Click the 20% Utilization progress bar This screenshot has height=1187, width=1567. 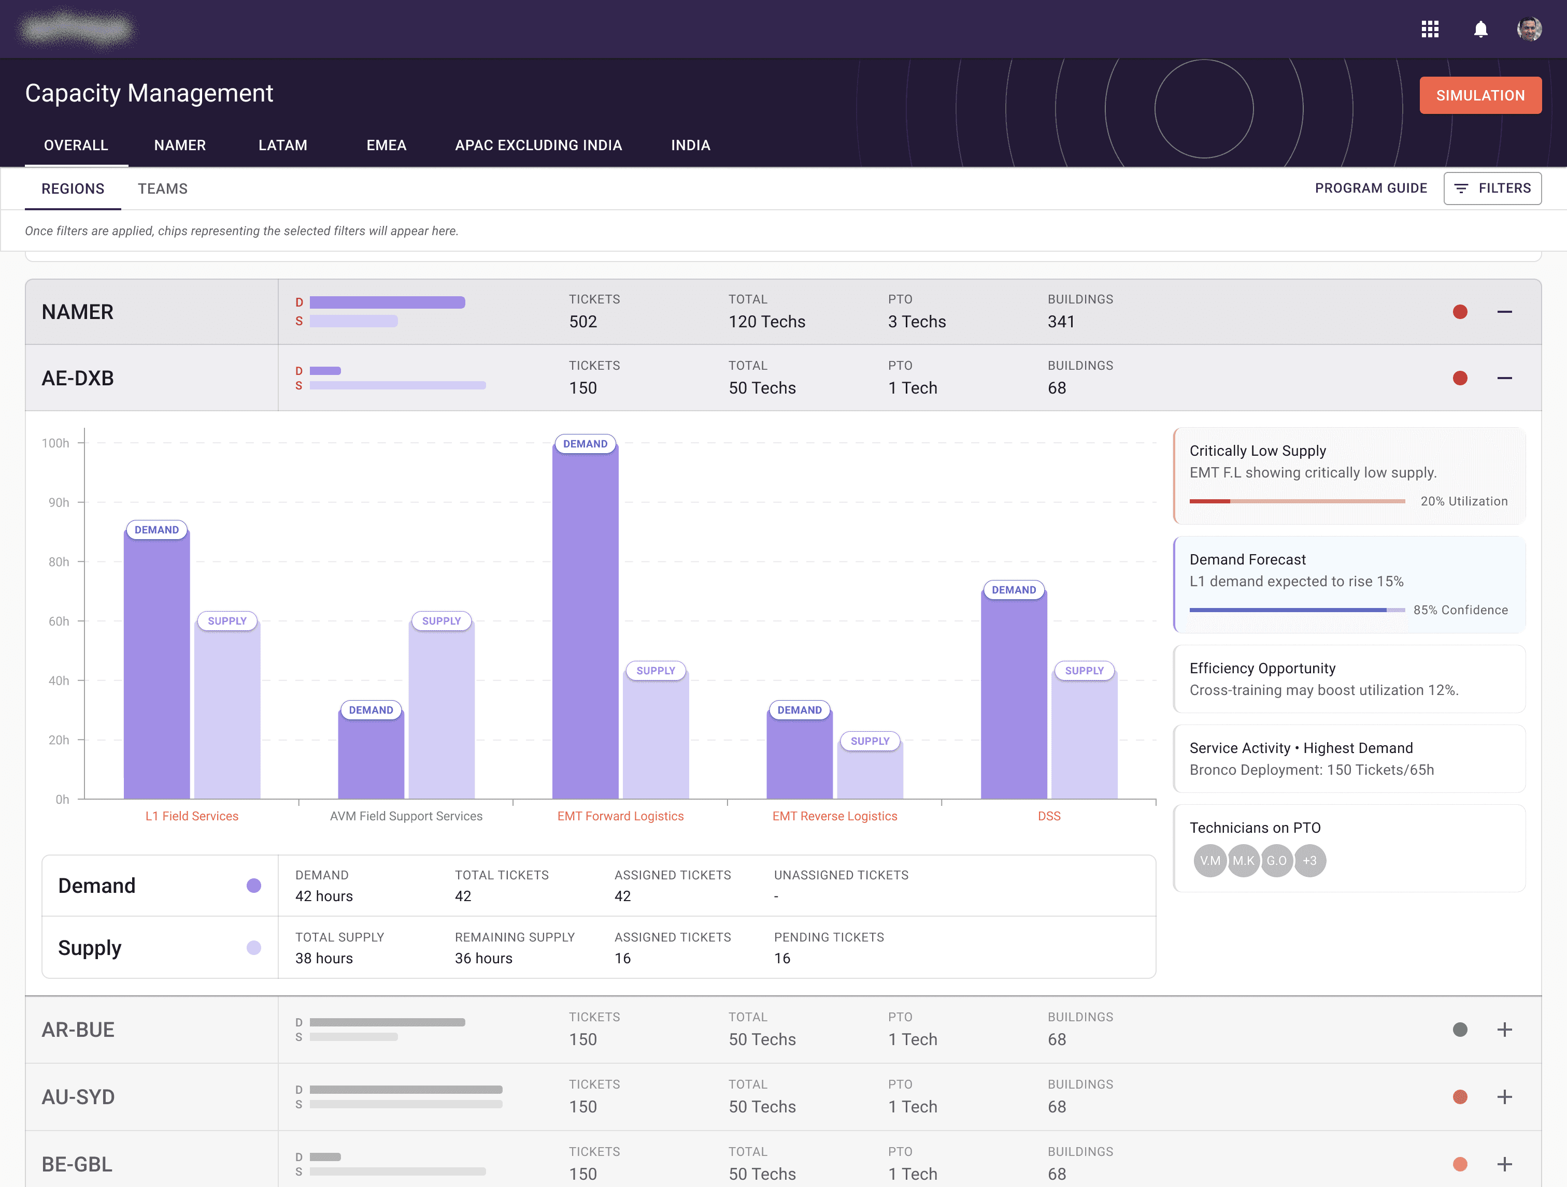pyautogui.click(x=1297, y=501)
